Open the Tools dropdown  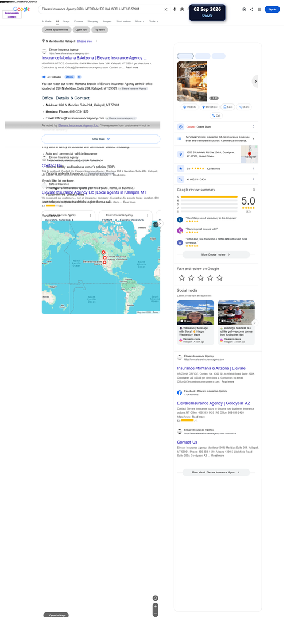(x=153, y=21)
